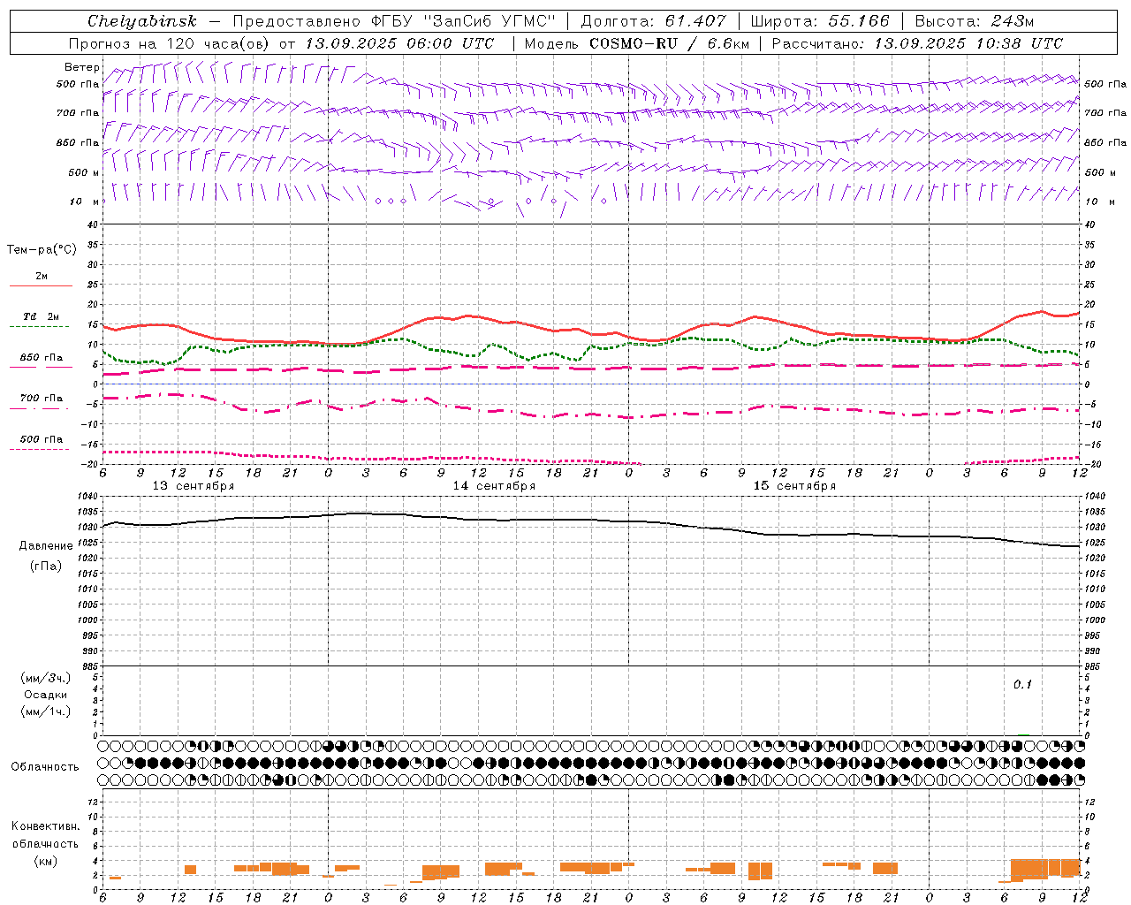Screen dimensions: 1131x905
Task: Click the 2м temperature legend entry
Action: click(42, 276)
